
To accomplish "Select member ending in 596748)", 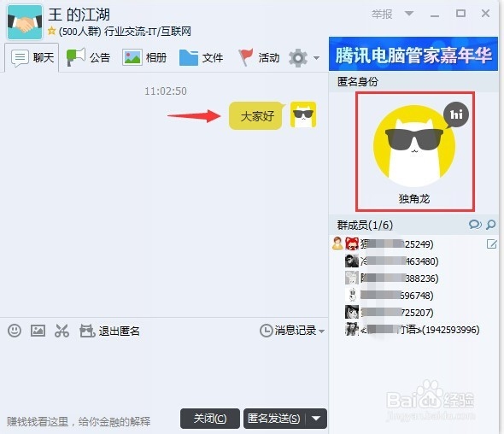I will click(x=413, y=295).
